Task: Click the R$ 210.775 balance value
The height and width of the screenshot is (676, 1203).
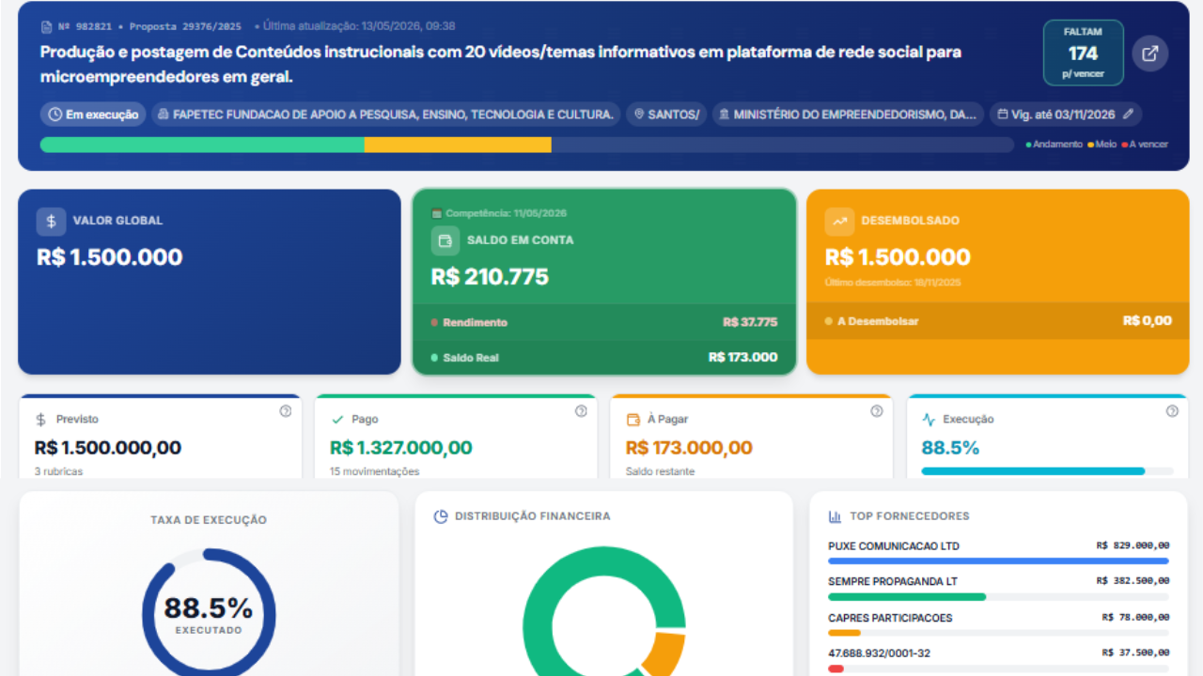Action: [490, 277]
